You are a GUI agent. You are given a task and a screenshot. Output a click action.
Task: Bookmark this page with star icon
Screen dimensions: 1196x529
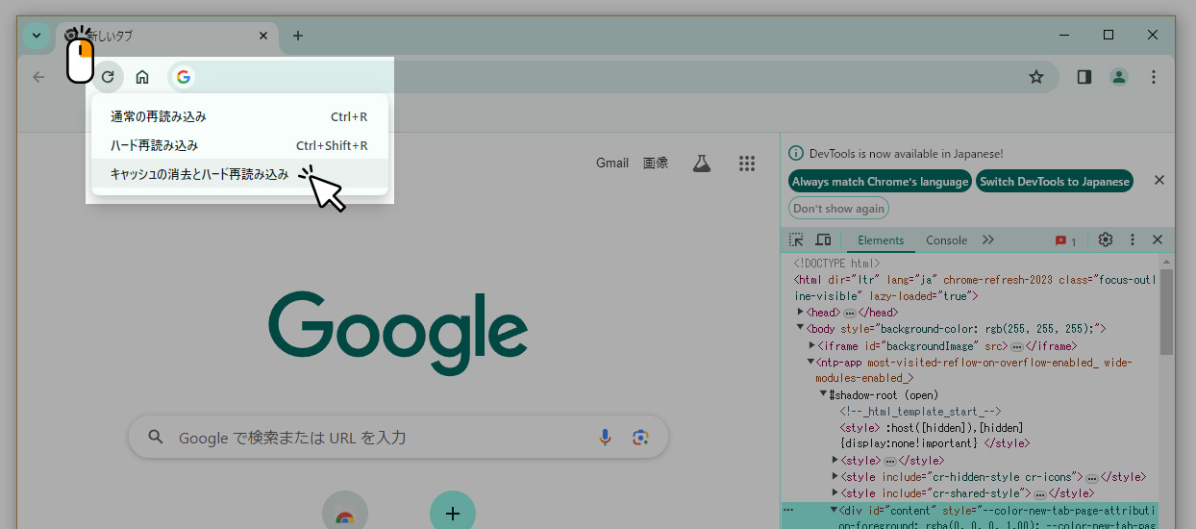tap(1035, 77)
